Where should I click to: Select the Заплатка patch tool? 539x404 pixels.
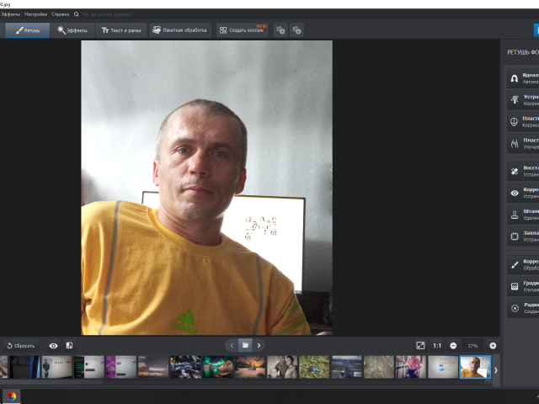tap(523, 236)
